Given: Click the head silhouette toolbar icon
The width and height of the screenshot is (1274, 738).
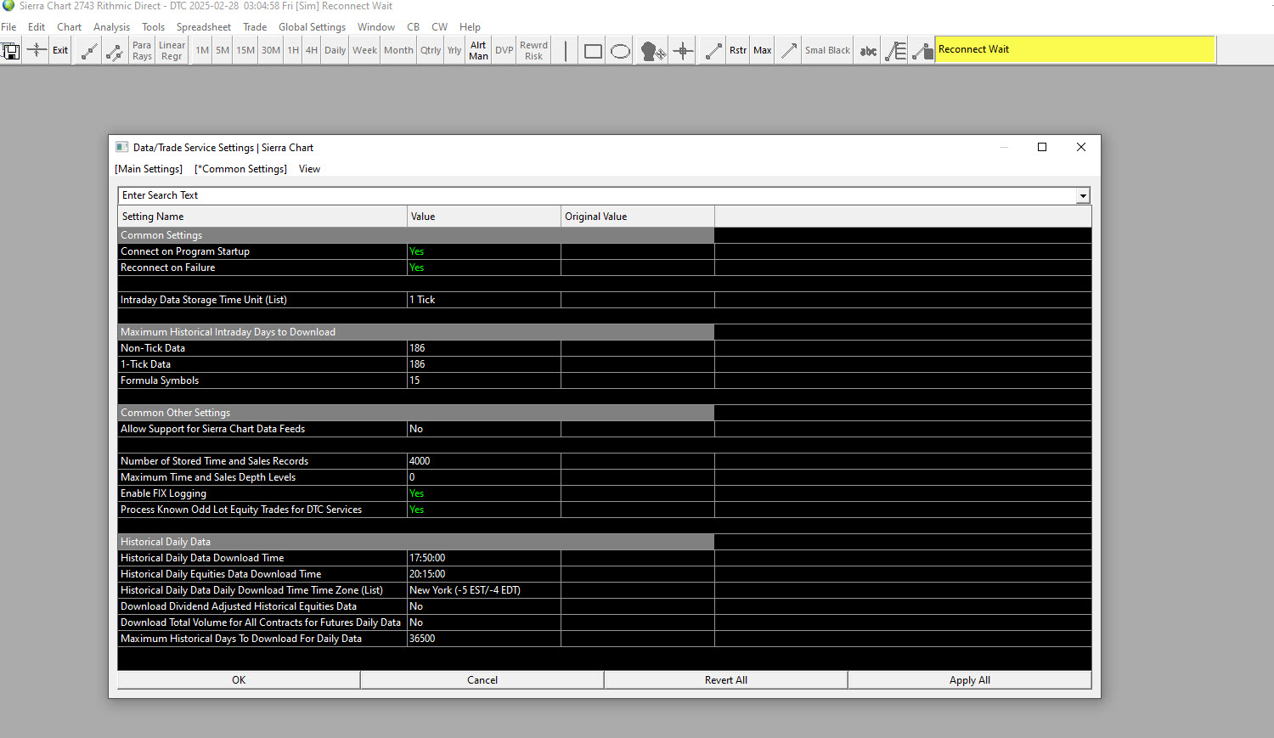Looking at the screenshot, I should 651,51.
